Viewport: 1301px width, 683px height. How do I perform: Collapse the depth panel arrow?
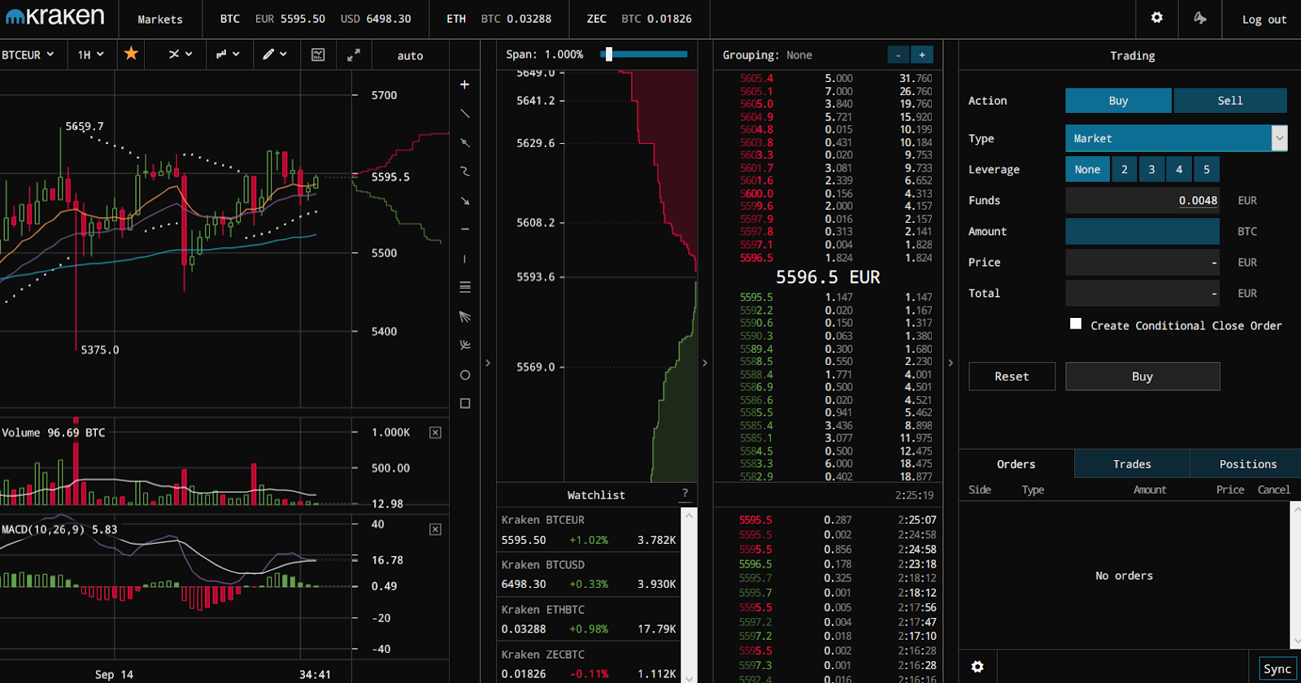705,363
